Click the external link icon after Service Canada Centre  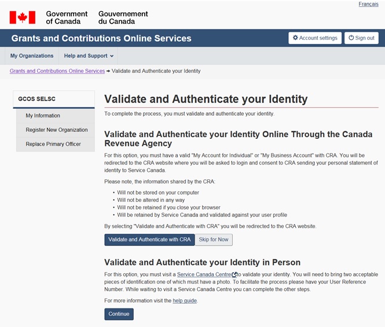[234, 275]
